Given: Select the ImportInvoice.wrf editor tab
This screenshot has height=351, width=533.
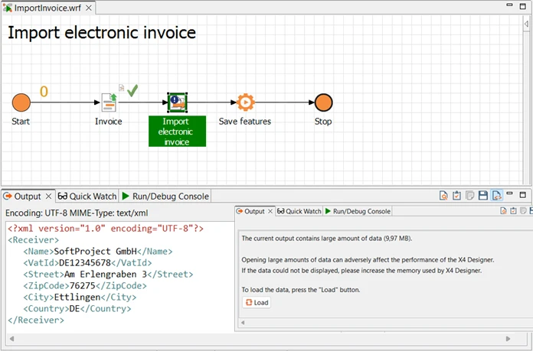Looking at the screenshot, I should (x=43, y=8).
